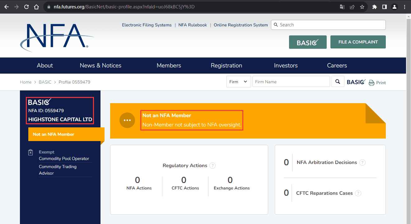The width and height of the screenshot is (411, 224).
Task: Click the CFTC Actions count
Action: pos(184,180)
